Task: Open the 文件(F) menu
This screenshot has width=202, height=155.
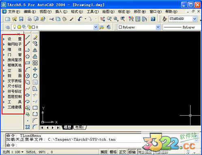Action: click(x=14, y=12)
